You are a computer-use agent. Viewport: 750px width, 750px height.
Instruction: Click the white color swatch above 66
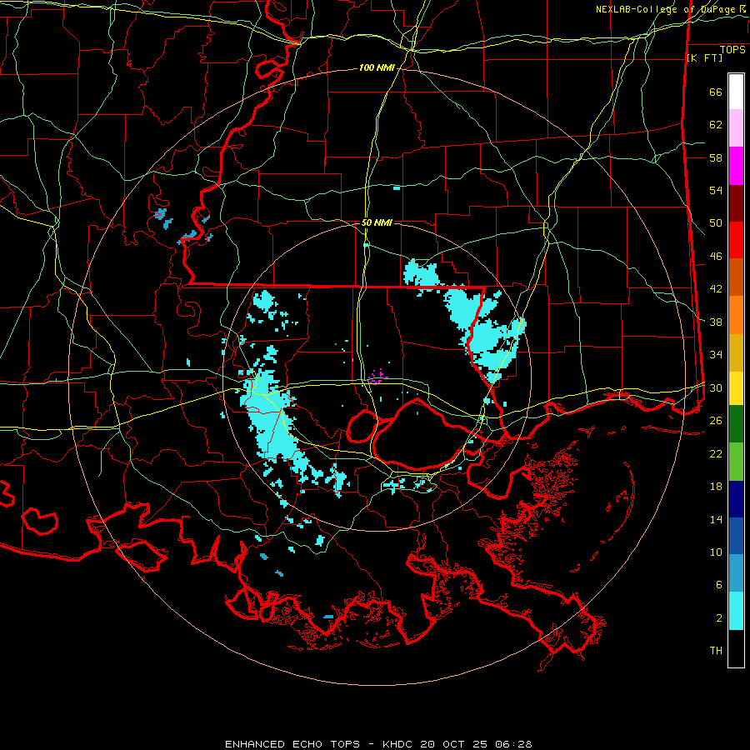(736, 92)
